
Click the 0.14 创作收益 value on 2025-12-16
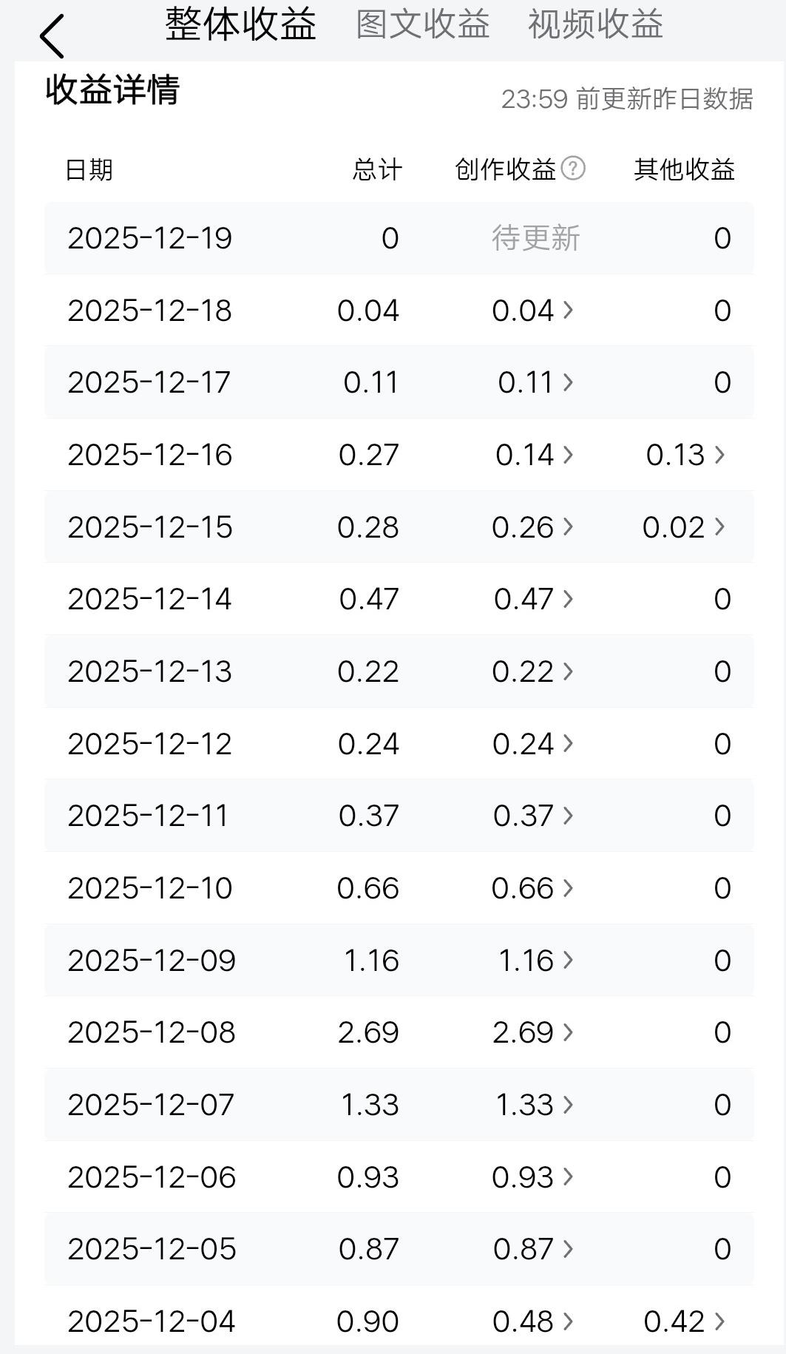click(524, 455)
